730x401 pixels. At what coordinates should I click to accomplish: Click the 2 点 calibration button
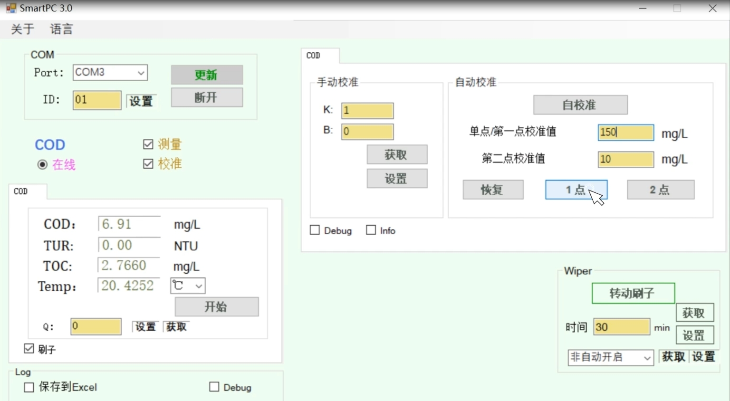[x=660, y=190]
